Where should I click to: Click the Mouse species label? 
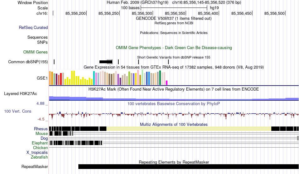click(x=42, y=134)
